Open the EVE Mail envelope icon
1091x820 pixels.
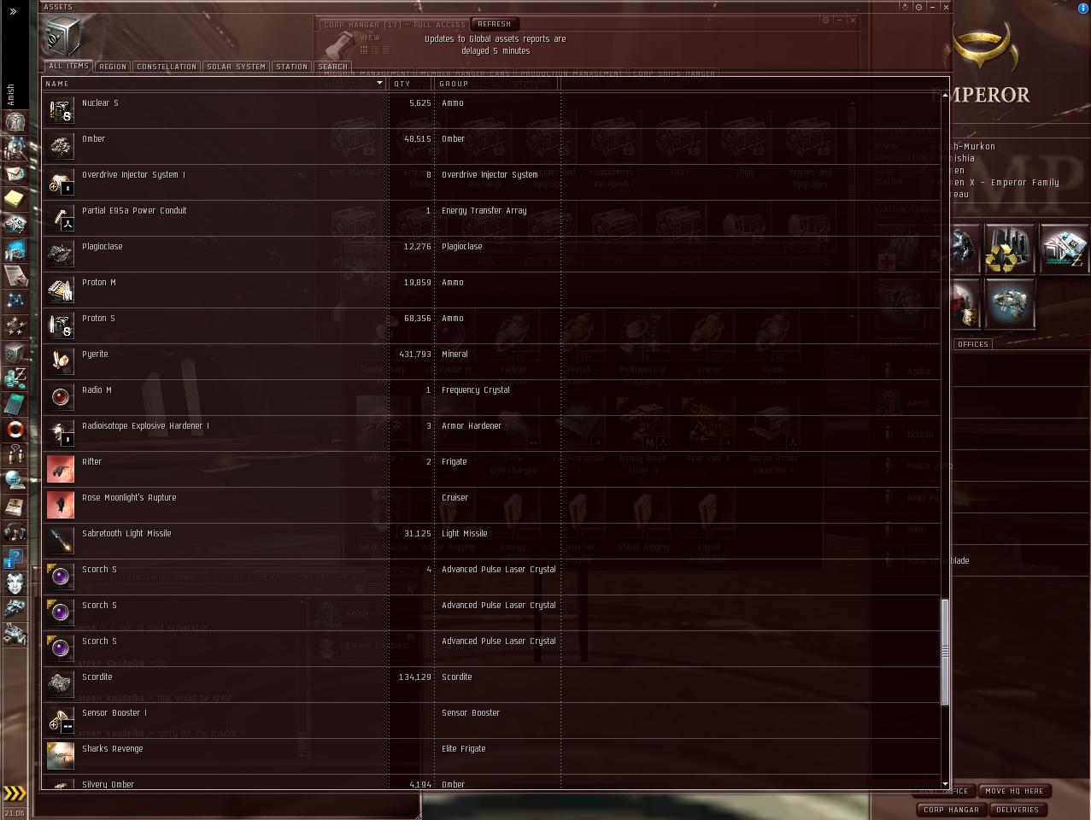pos(15,173)
